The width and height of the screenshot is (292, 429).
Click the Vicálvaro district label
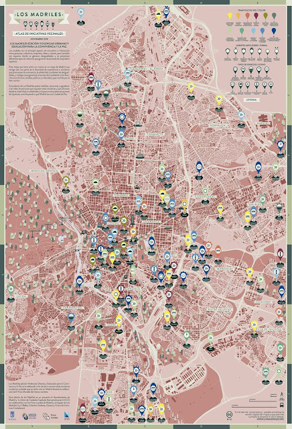click(263, 302)
